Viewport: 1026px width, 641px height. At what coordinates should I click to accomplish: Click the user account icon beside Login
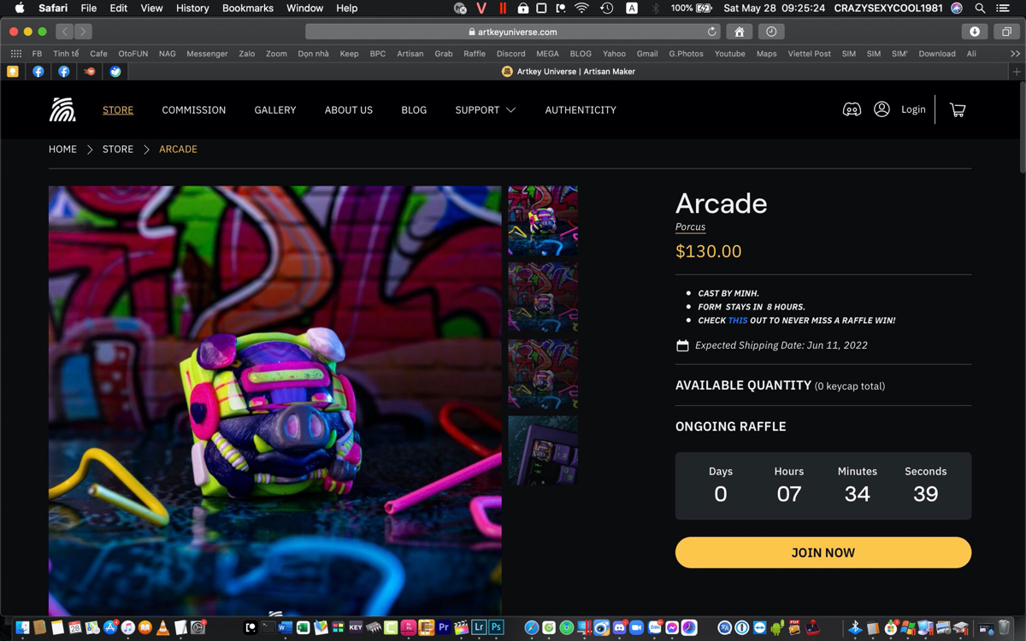click(x=882, y=109)
